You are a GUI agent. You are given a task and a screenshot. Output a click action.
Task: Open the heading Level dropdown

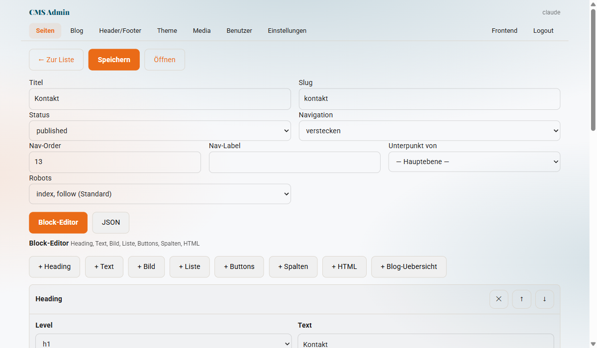[x=164, y=343]
